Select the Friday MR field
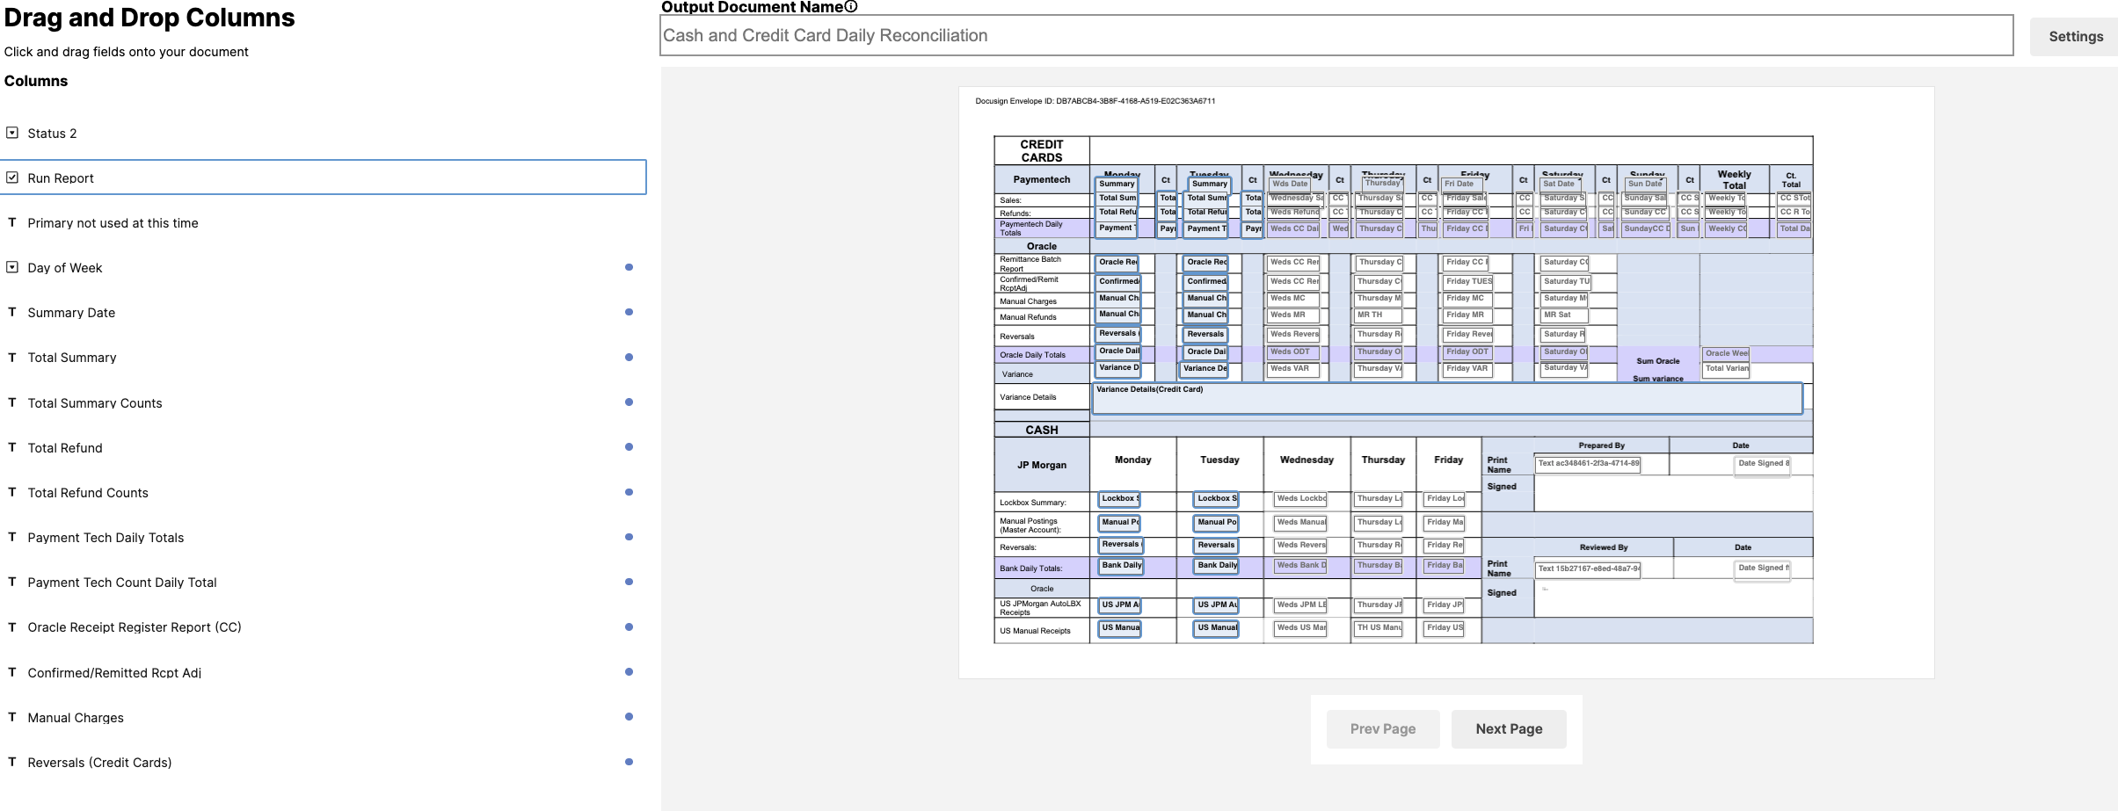 click(1467, 315)
